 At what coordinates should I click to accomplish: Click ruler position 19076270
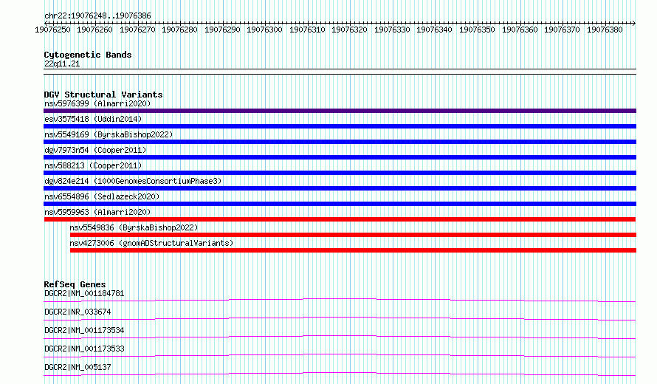(137, 30)
